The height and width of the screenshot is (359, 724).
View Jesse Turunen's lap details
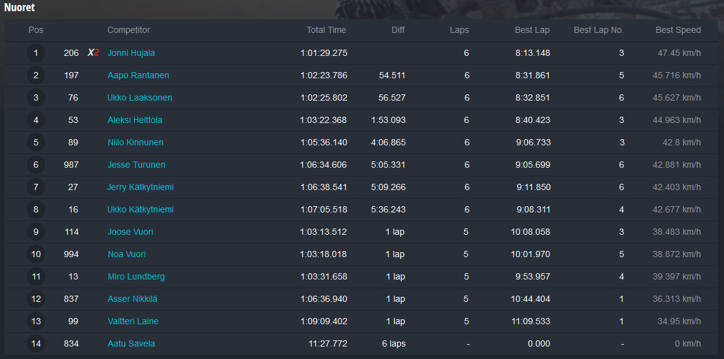point(136,165)
